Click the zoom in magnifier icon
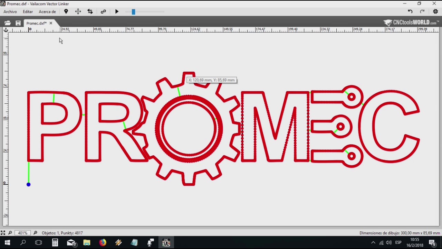442x249 pixels. click(35, 233)
